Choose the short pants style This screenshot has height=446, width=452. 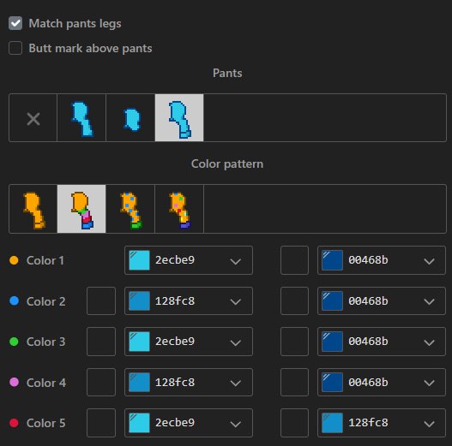(x=130, y=117)
